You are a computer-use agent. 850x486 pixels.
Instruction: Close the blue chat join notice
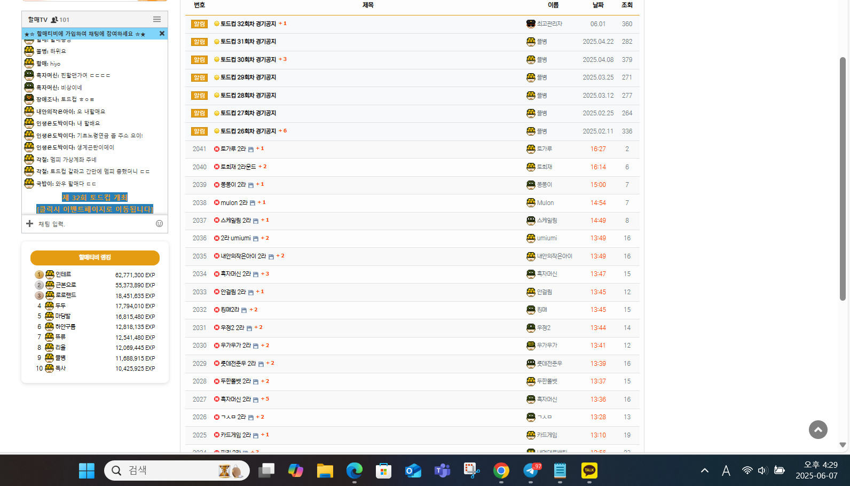point(162,34)
